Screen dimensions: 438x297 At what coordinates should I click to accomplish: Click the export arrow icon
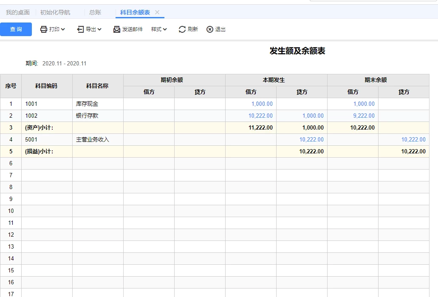point(81,29)
